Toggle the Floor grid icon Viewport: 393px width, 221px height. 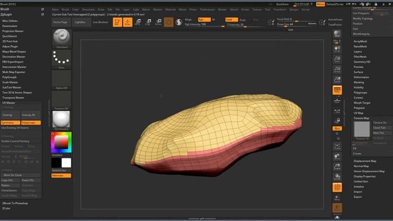pos(337,101)
